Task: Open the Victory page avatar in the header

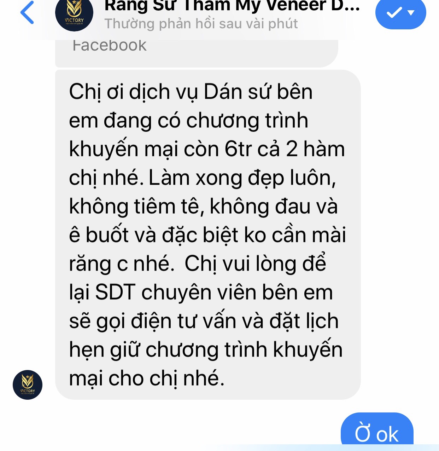Action: pyautogui.click(x=74, y=13)
